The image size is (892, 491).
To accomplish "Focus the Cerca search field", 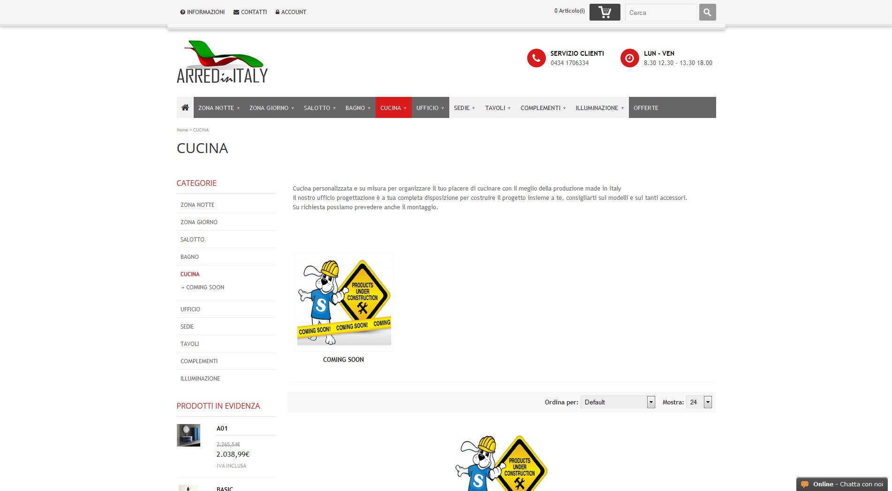I will [661, 13].
